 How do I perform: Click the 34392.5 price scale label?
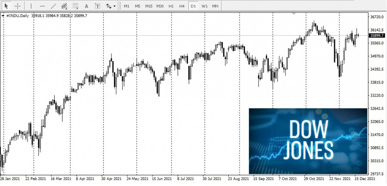click(377, 69)
